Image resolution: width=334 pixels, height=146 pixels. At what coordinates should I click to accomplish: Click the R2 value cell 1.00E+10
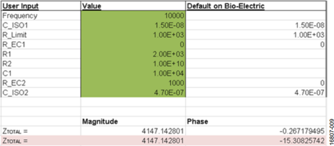(x=133, y=64)
